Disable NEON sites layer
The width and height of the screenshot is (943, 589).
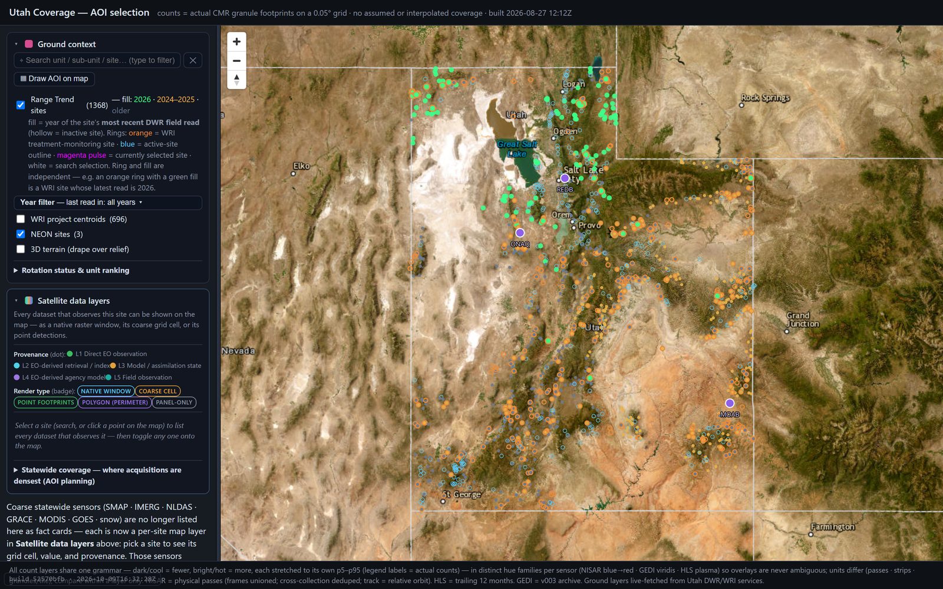pyautogui.click(x=21, y=234)
